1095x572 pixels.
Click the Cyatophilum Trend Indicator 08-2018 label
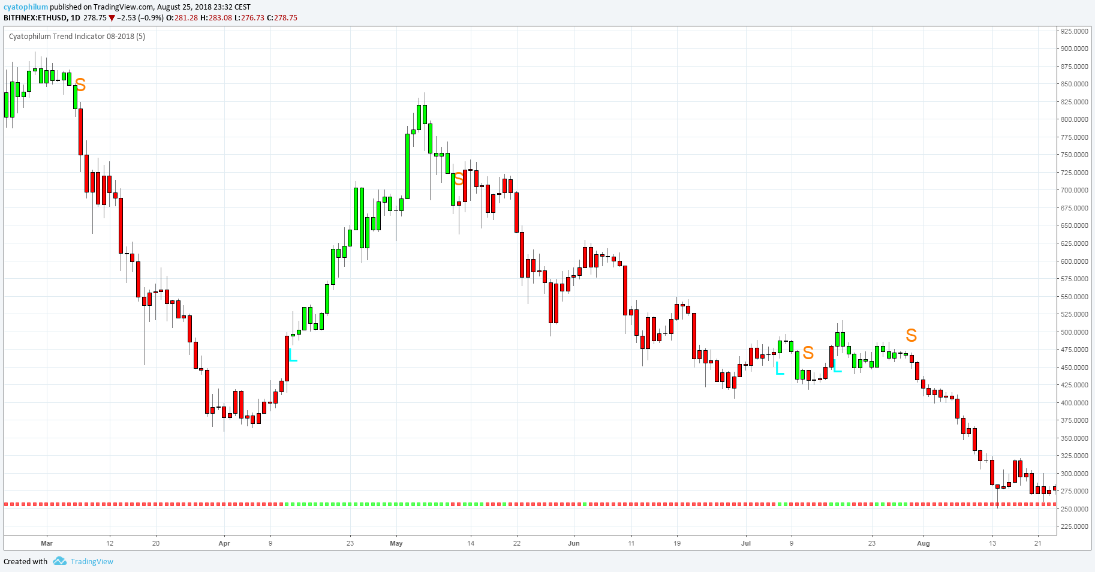(77, 36)
